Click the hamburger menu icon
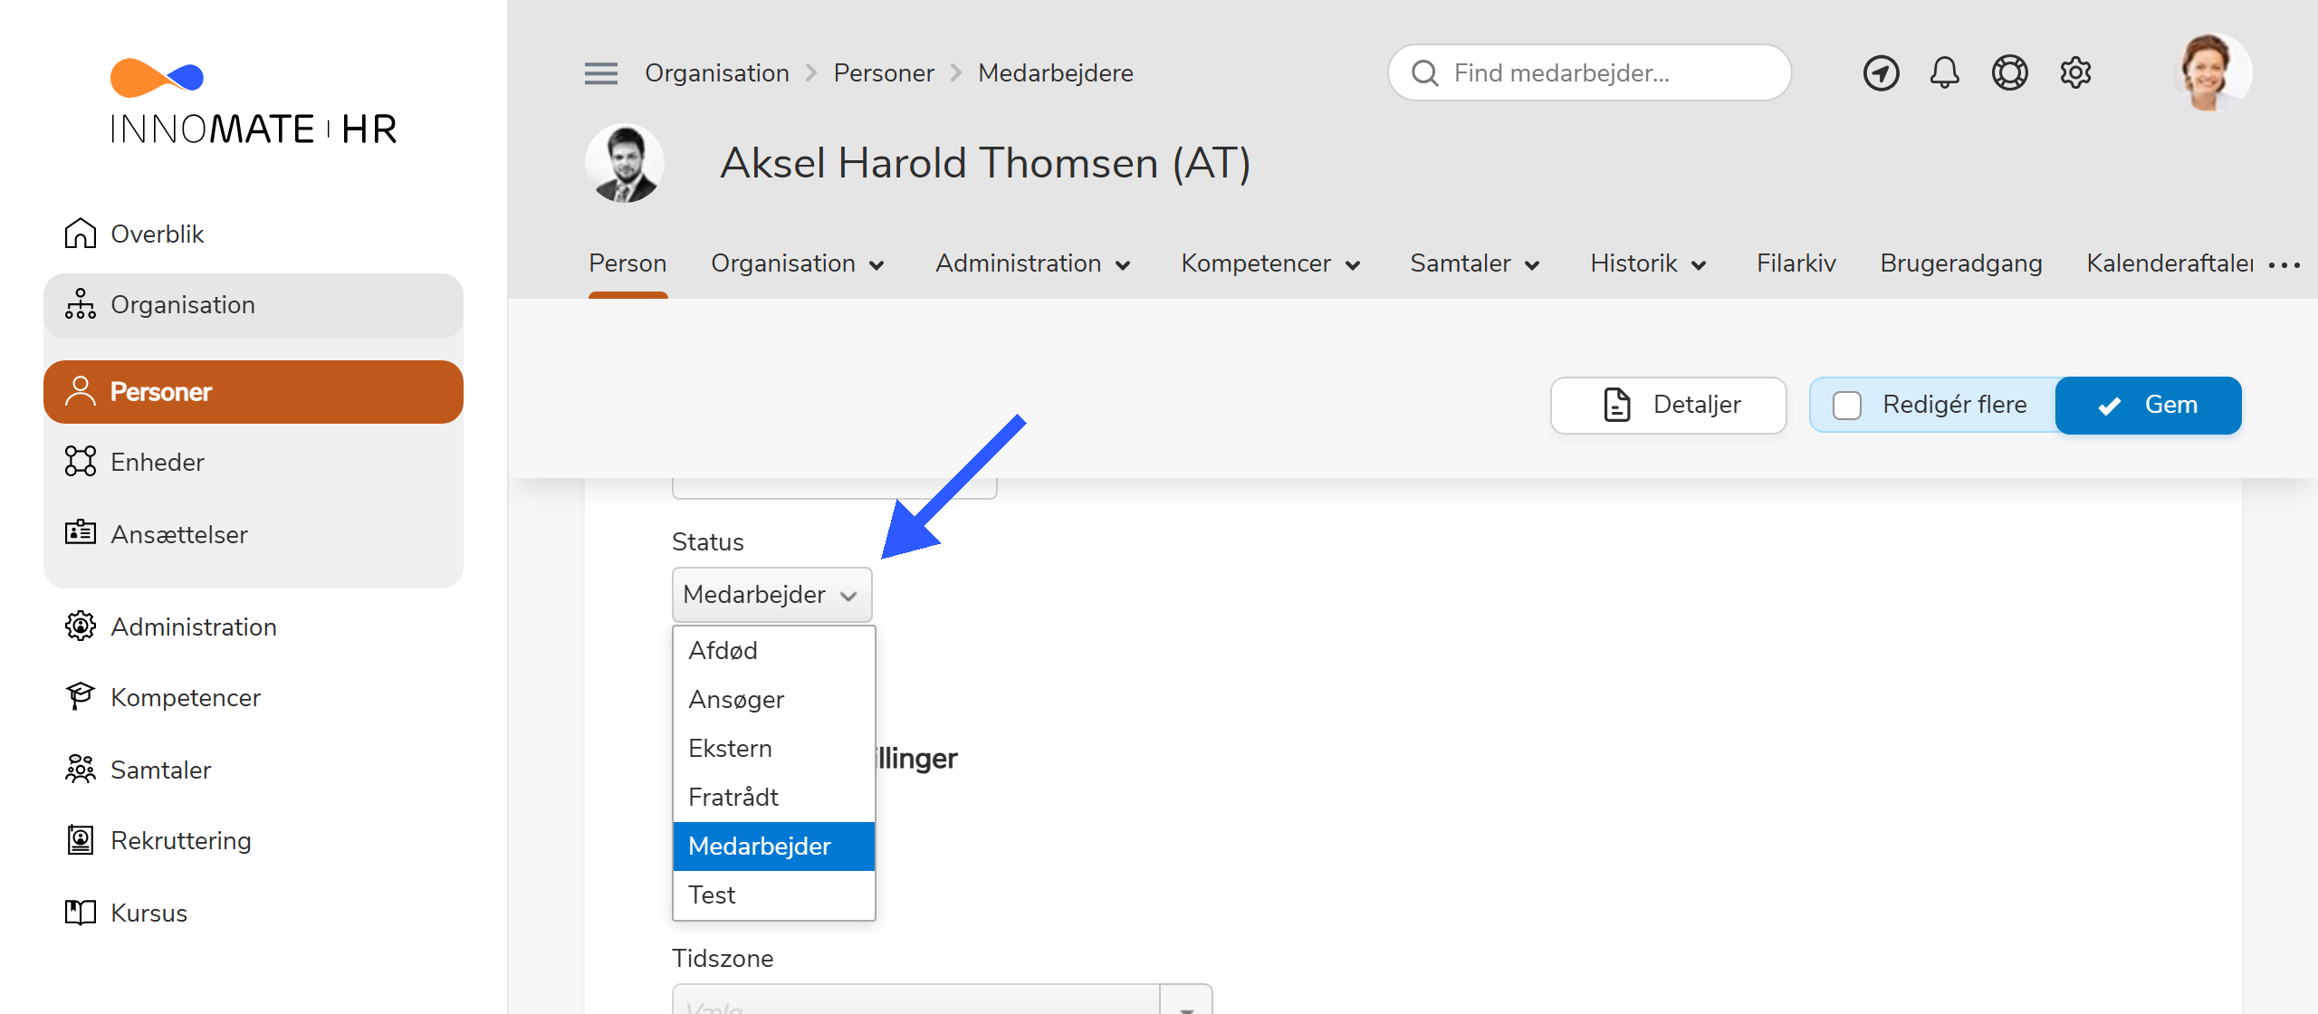The width and height of the screenshot is (2318, 1014). point(600,73)
